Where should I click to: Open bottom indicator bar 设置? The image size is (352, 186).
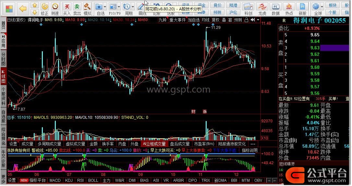pyautogui.click(x=12, y=180)
